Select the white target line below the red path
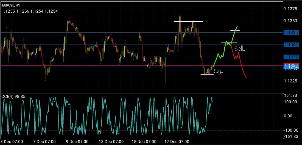302x145 pixels. pyautogui.click(x=244, y=75)
